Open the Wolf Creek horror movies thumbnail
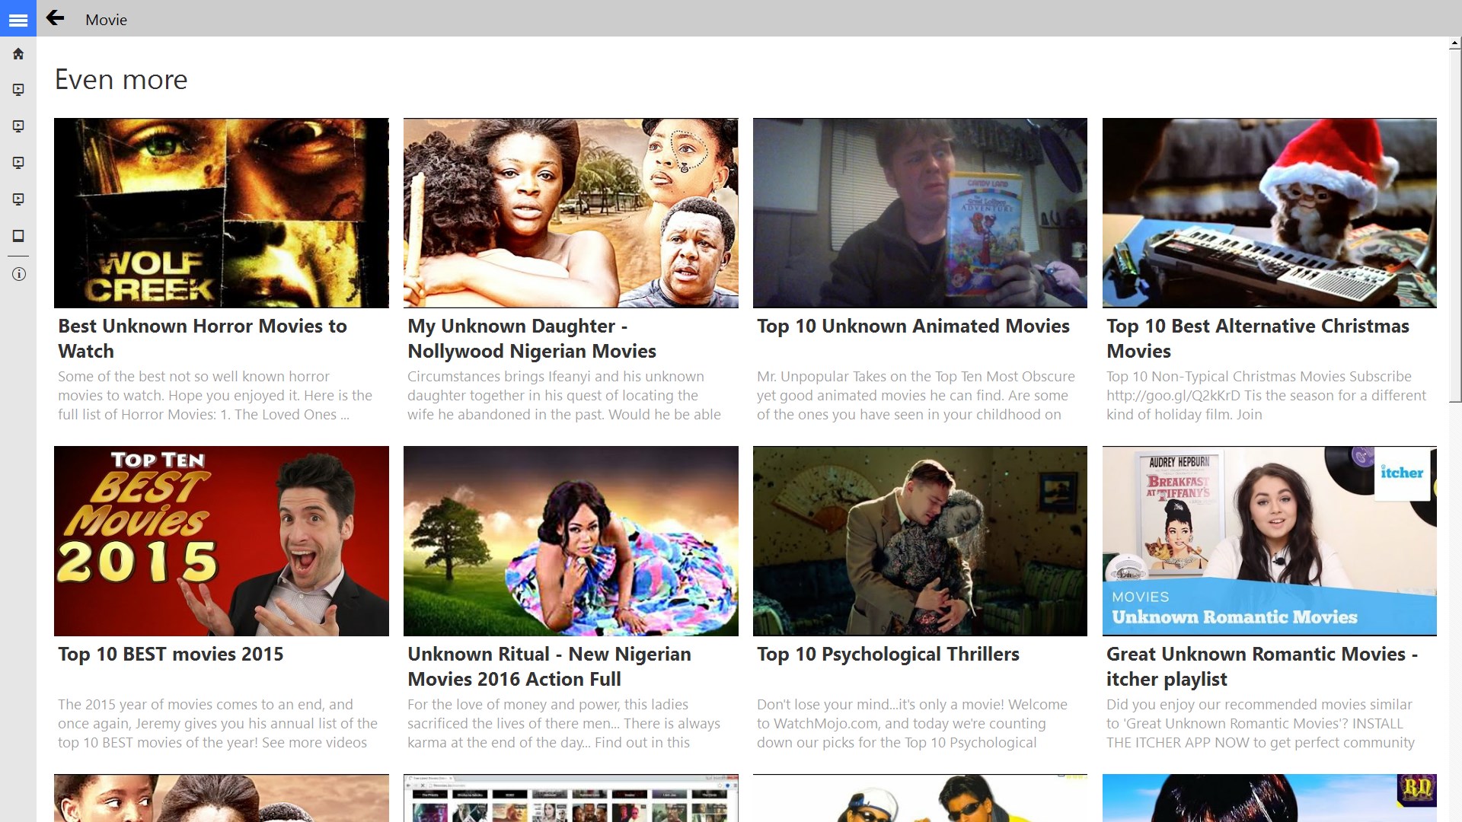This screenshot has width=1462, height=822. [x=221, y=212]
